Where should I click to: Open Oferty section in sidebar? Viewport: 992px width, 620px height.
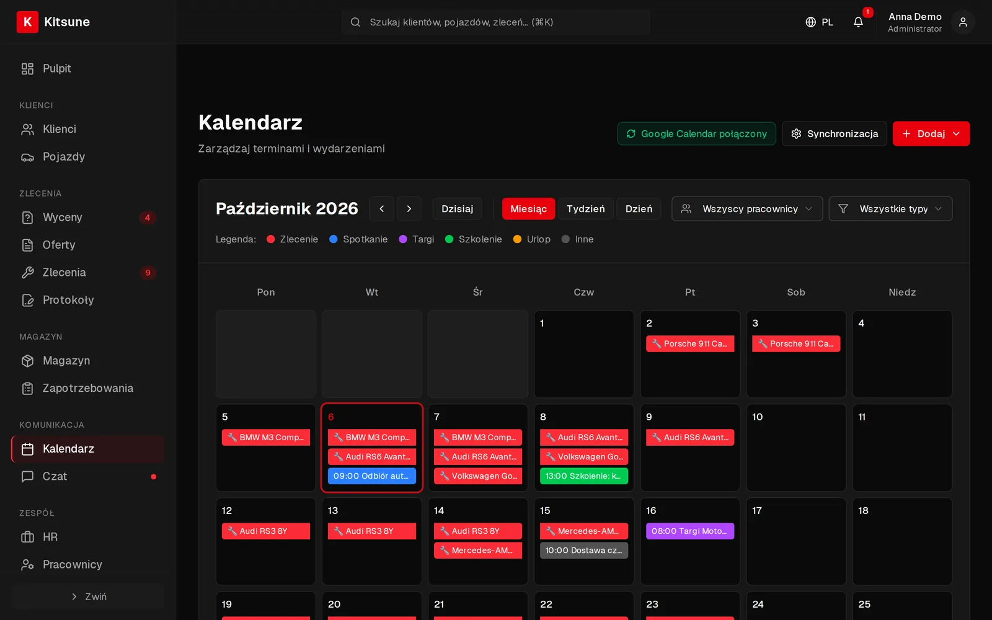coord(87,245)
